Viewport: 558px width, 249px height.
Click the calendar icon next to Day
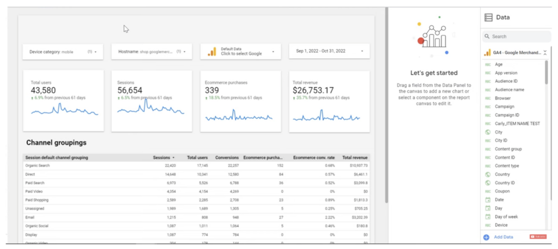tap(488, 208)
